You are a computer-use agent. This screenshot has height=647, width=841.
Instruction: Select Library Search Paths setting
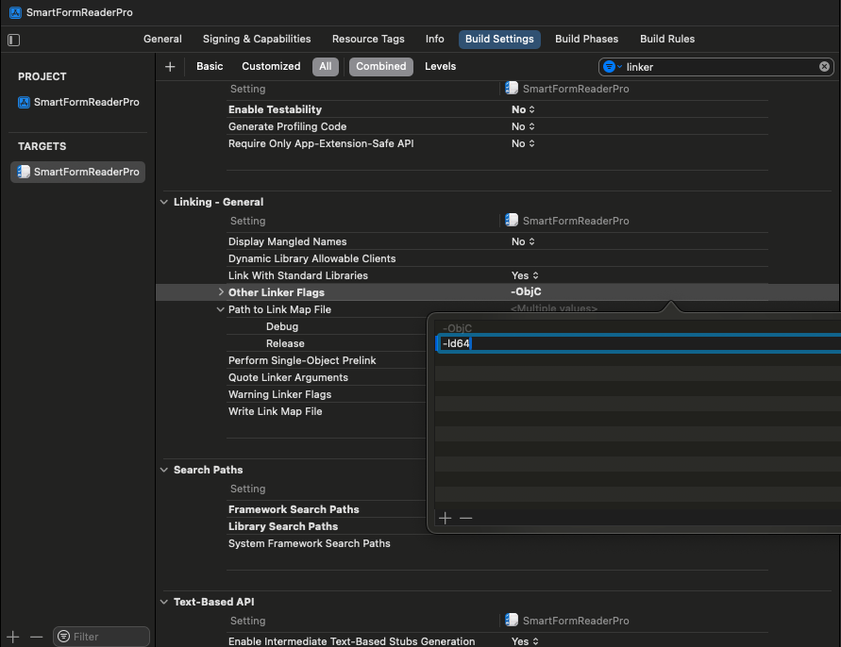pyautogui.click(x=283, y=526)
